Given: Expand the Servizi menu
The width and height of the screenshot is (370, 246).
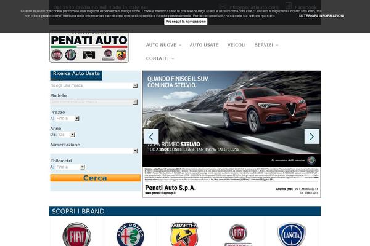Looking at the screenshot, I should (266, 45).
